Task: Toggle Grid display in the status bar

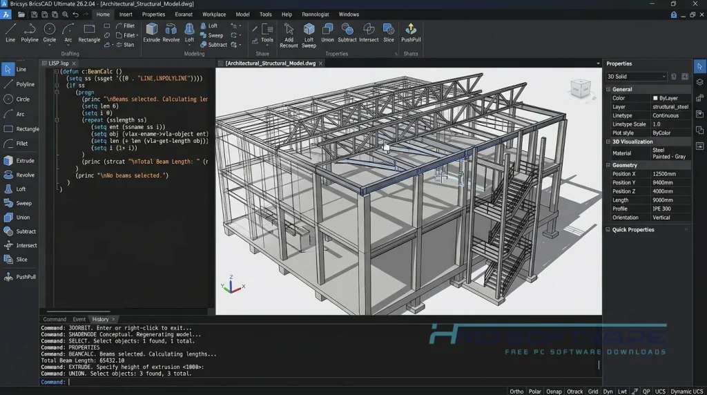Action: click(x=593, y=392)
